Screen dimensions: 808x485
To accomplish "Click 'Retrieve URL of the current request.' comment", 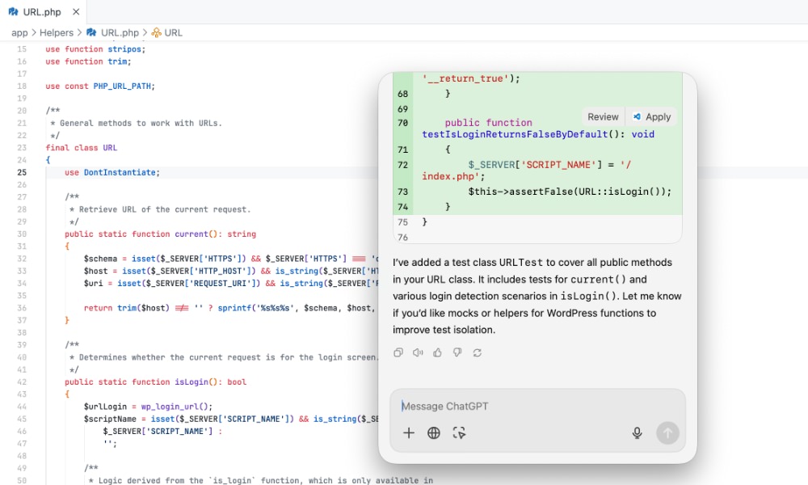I will pos(164,209).
